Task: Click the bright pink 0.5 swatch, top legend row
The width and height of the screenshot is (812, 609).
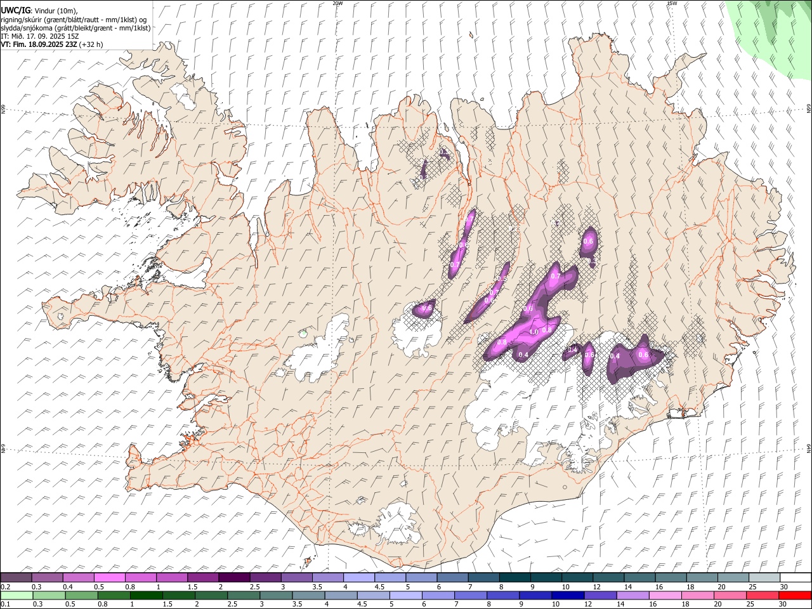Action: pos(109,577)
